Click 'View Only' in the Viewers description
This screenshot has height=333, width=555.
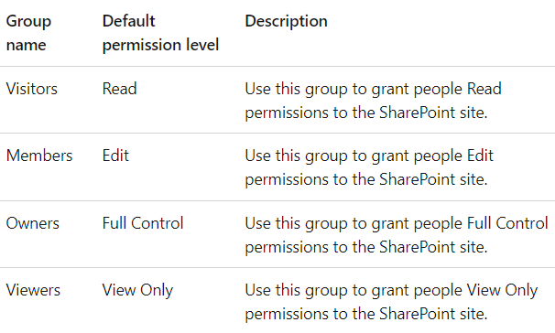point(502,291)
